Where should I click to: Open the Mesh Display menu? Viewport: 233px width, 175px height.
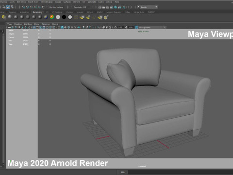pos(47,2)
